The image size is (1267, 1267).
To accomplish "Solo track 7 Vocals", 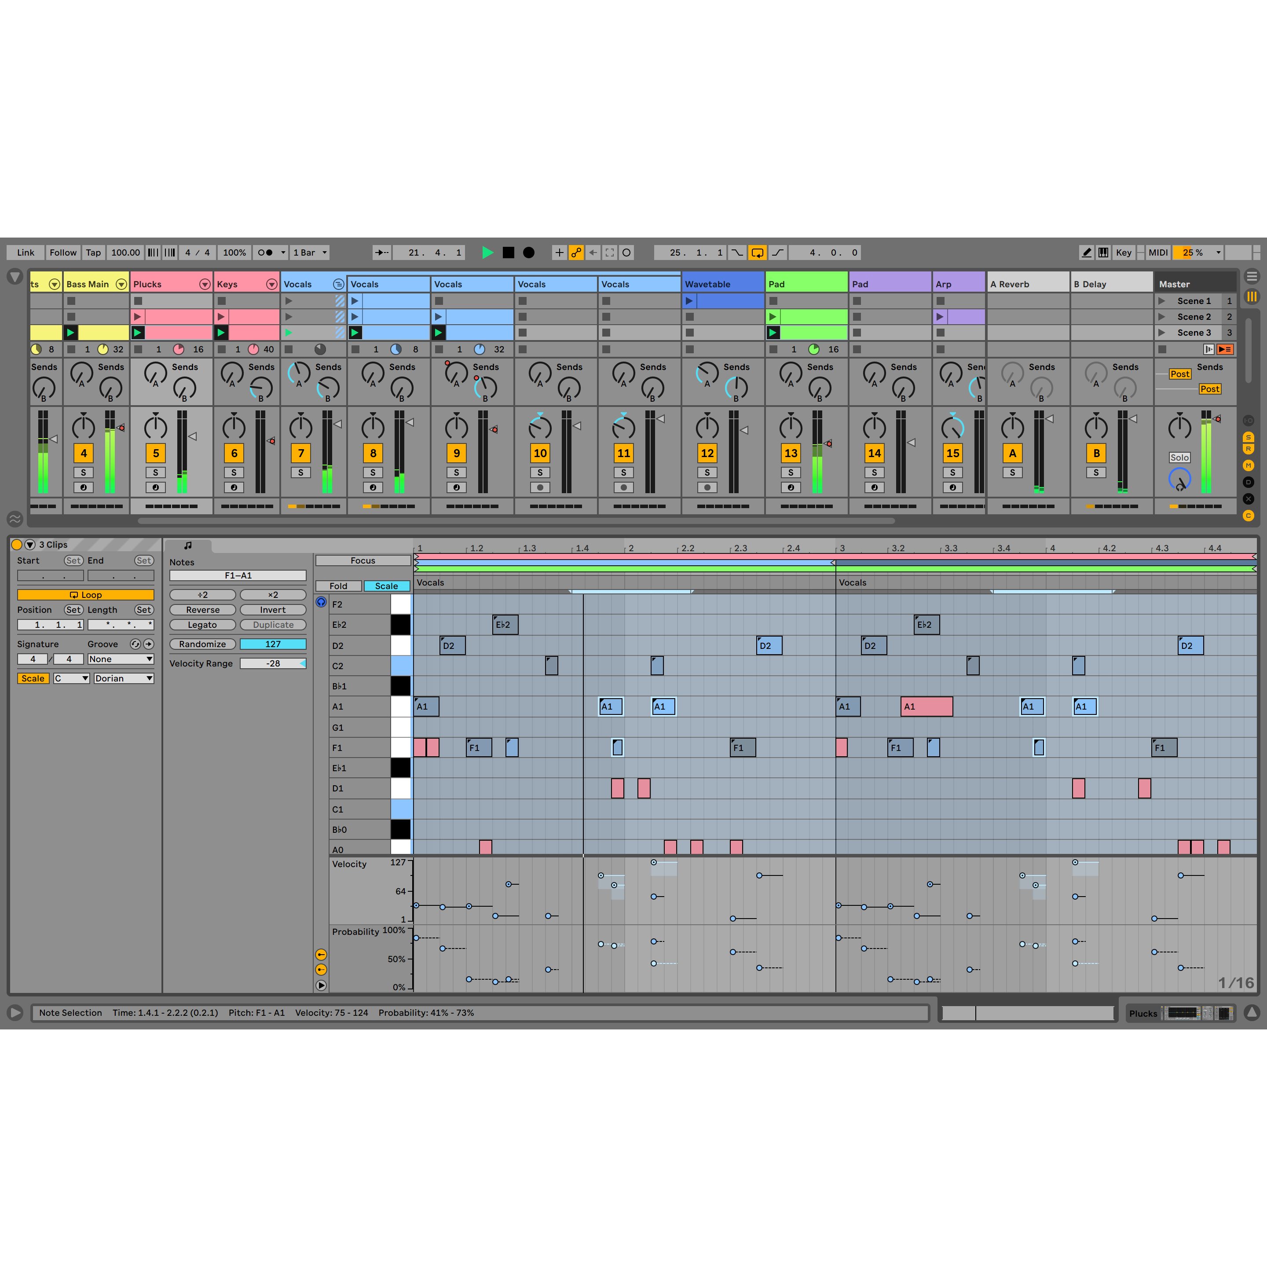I will tap(301, 472).
